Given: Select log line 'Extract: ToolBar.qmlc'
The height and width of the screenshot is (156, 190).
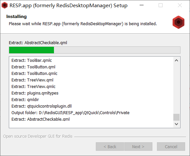Looking at the screenshot, I should tap(32, 61).
